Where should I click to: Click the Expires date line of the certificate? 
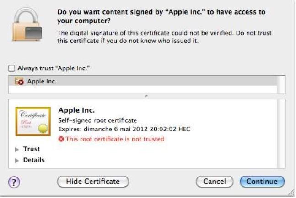tap(124, 130)
